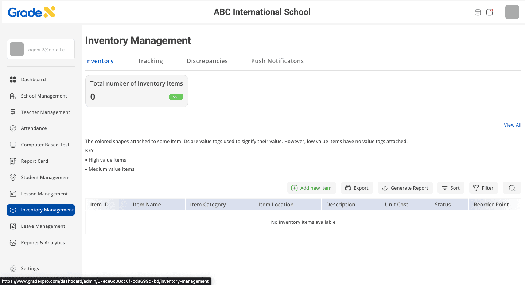Expand the user account email card

41,50
